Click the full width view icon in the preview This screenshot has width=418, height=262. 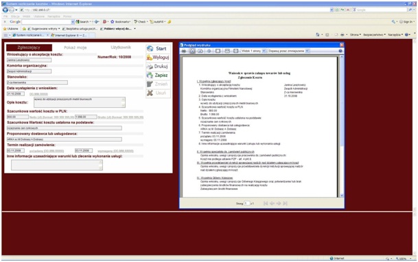click(x=227, y=51)
